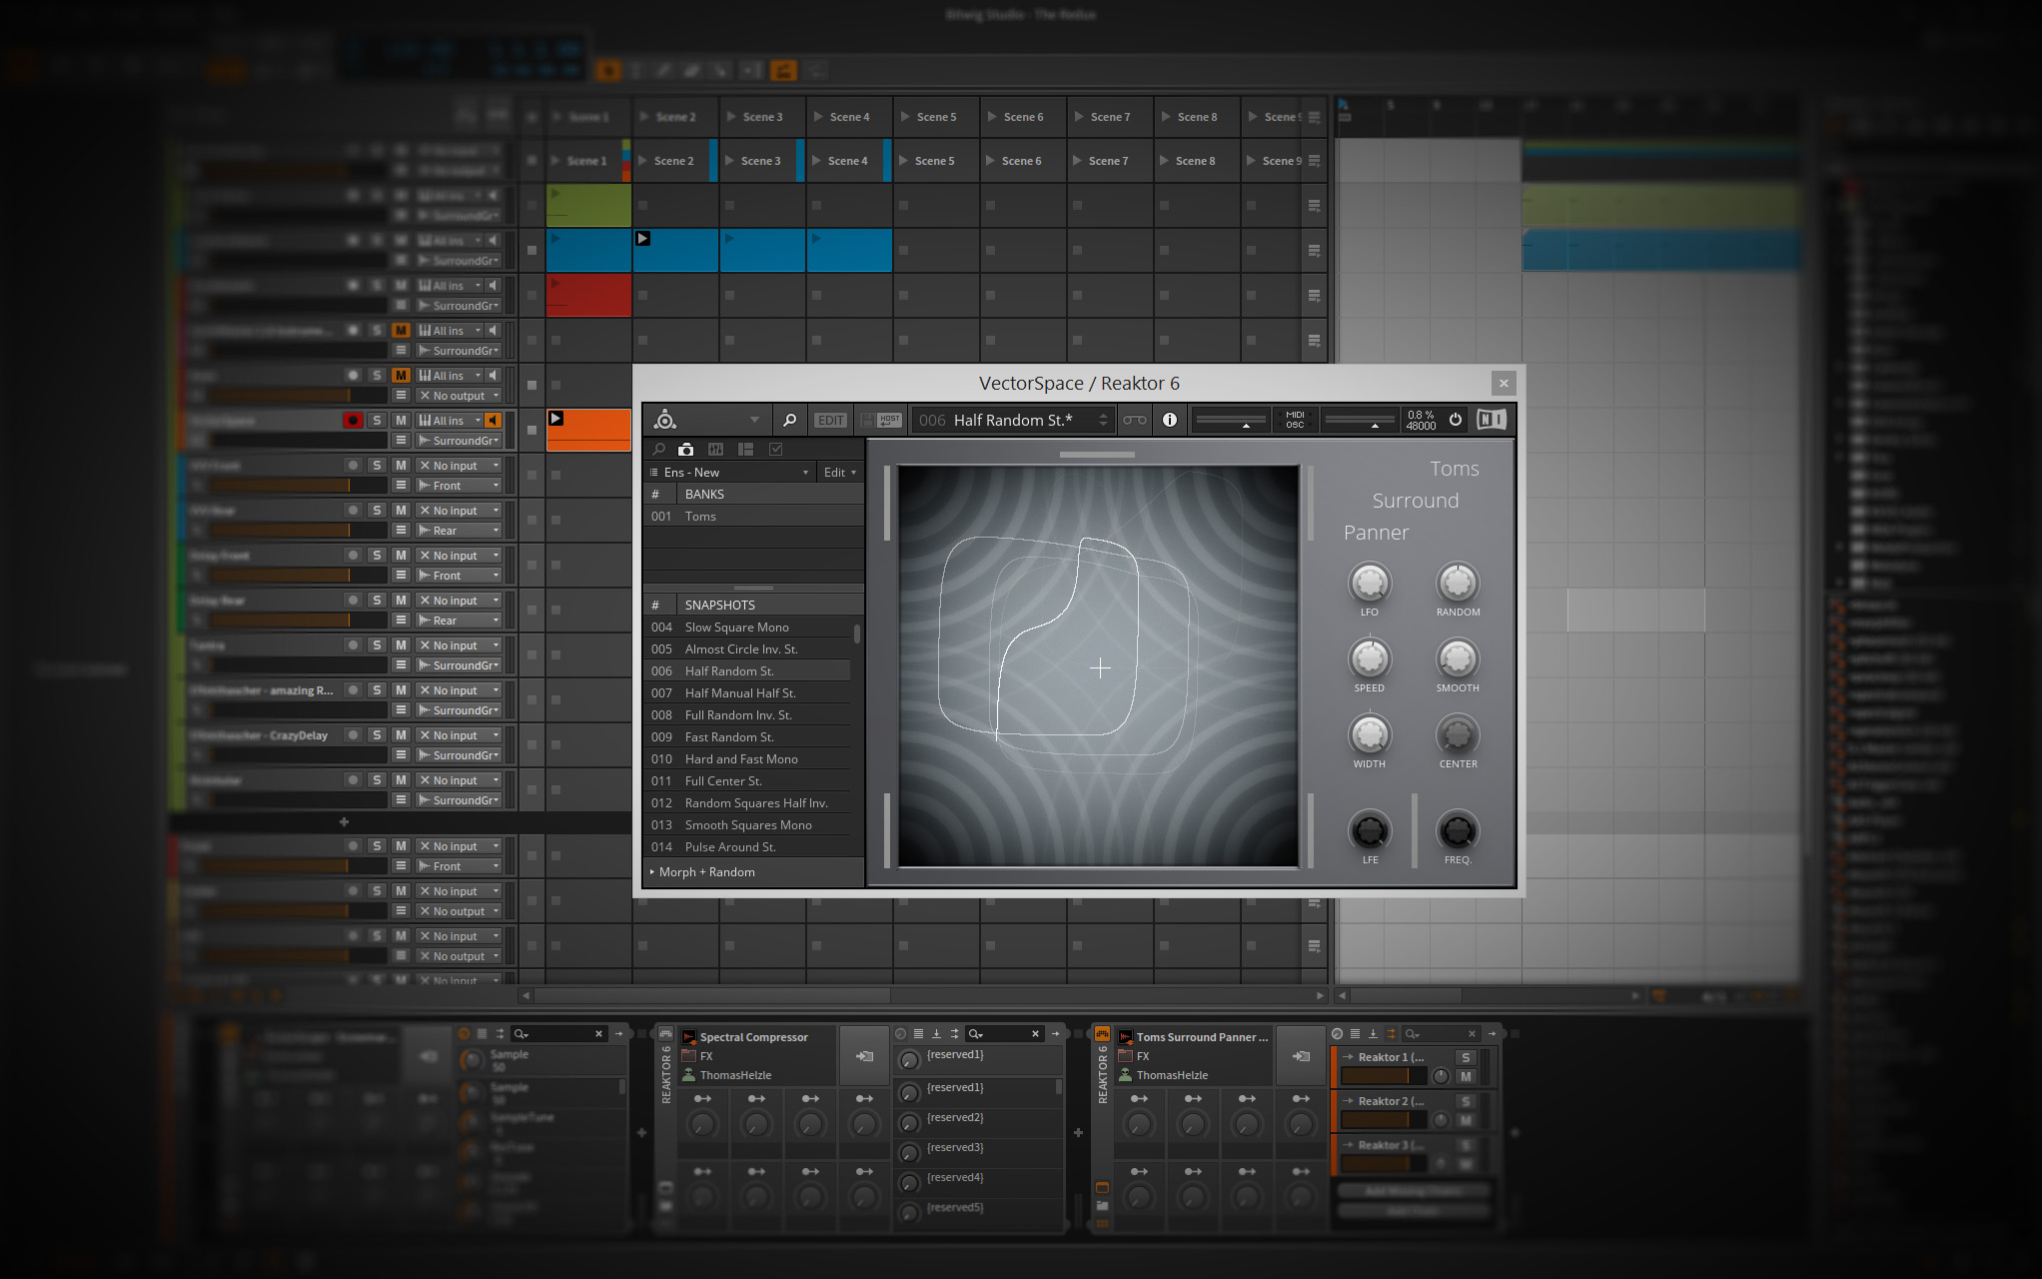Mute the Reaktor 1 chain
2042x1279 pixels.
(1466, 1076)
